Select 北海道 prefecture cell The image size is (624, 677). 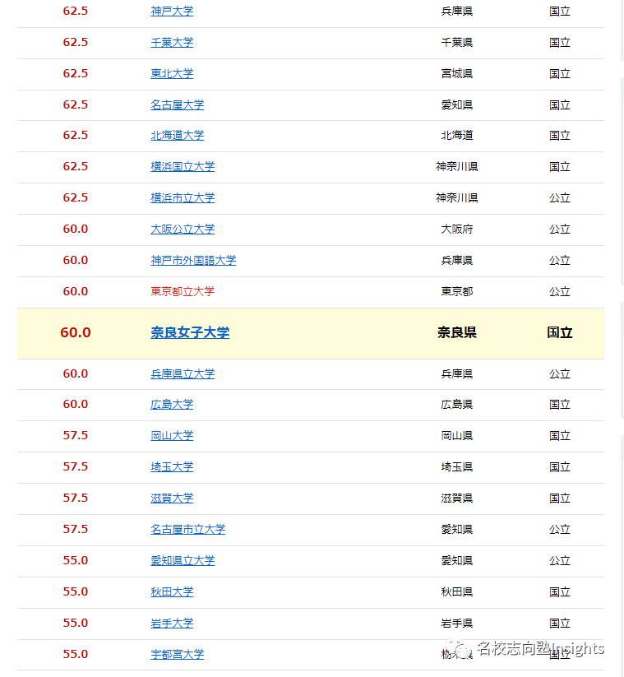(457, 136)
